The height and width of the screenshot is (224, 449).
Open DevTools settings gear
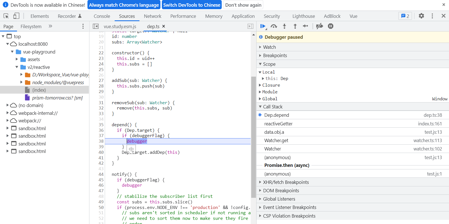point(421,16)
